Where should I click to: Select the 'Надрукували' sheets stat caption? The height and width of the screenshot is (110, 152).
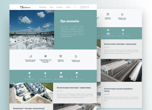pyautogui.click(x=45, y=61)
